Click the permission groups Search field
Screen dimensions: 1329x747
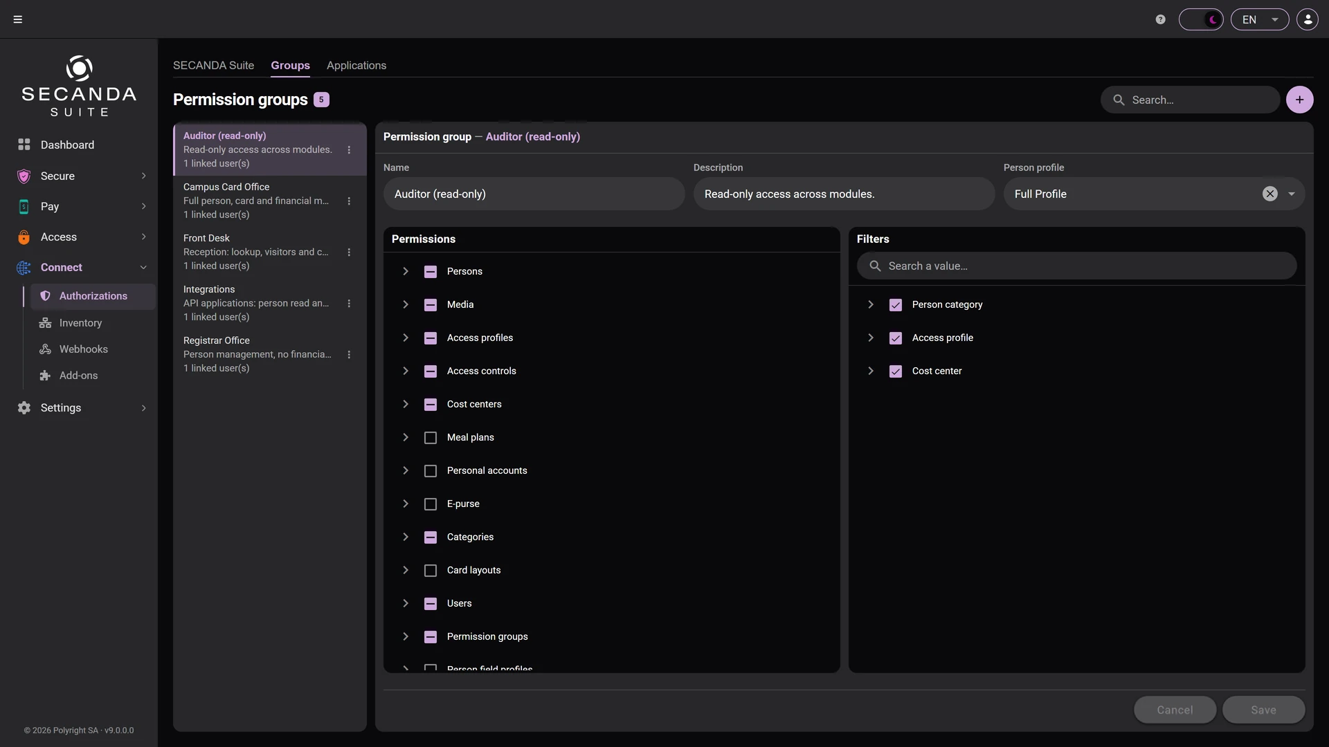1190,100
